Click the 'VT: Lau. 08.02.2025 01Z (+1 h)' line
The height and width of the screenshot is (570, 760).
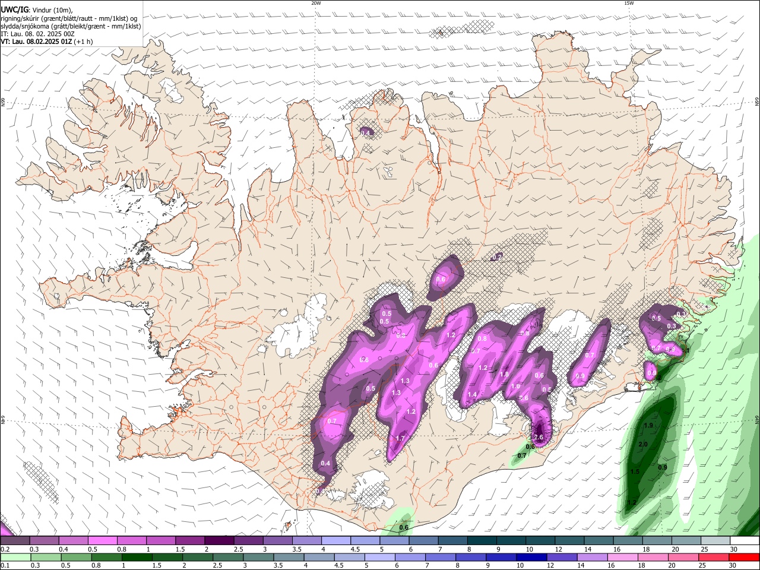coord(47,42)
